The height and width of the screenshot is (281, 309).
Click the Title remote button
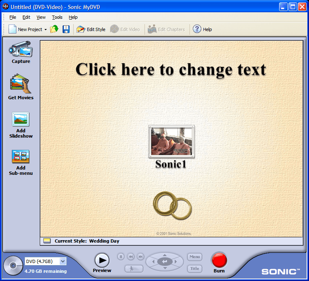195,269
